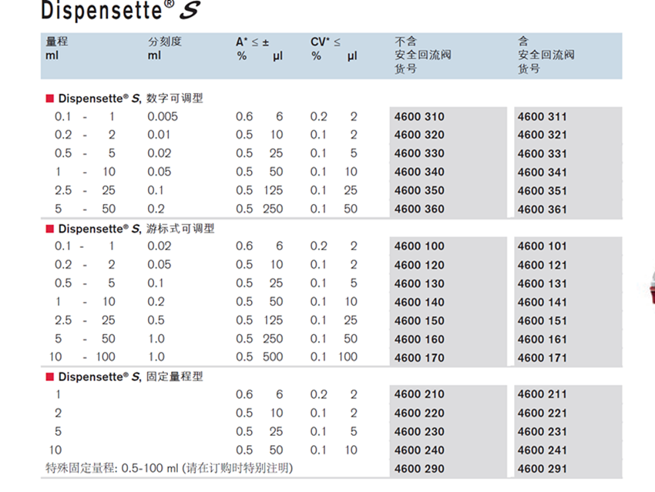This screenshot has height=492, width=655.
Task: Select catalog number 4600 231
Action: [x=542, y=432]
